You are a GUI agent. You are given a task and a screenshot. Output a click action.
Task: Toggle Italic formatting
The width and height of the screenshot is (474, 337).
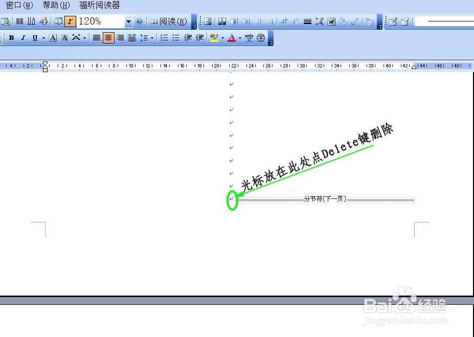pos(24,38)
